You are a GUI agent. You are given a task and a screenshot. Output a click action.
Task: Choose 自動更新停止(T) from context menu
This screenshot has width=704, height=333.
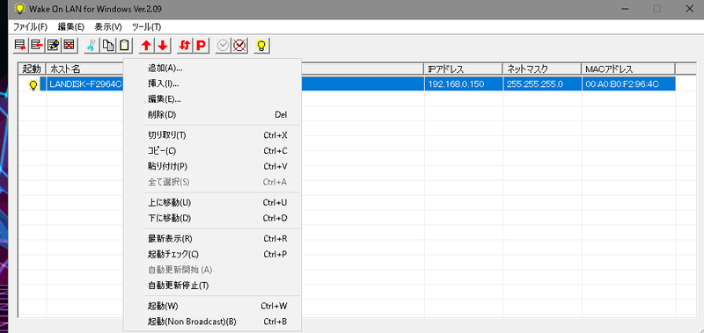(x=212, y=286)
